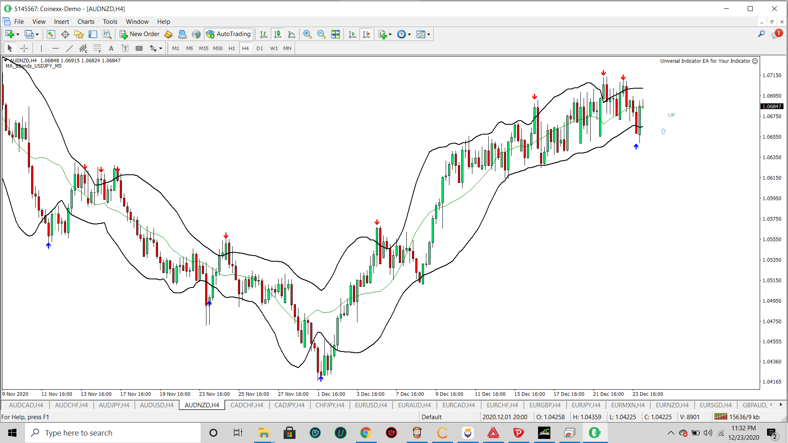Enable chart shift toggle
This screenshot has height=443, width=788.
(366, 34)
